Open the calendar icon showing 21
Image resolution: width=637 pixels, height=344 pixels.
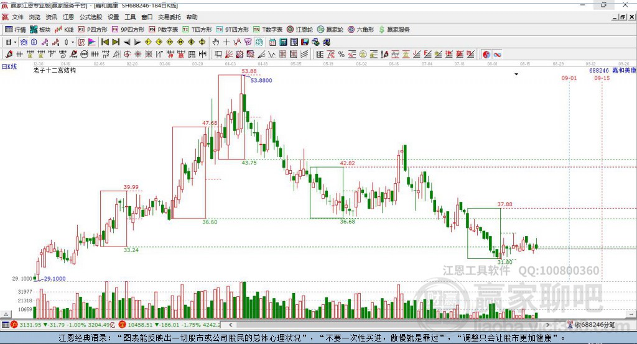click(x=272, y=42)
